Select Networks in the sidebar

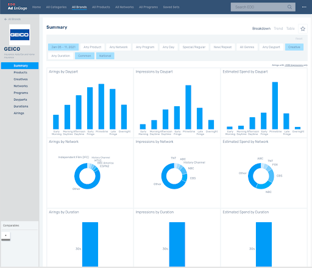pyautogui.click(x=21, y=86)
